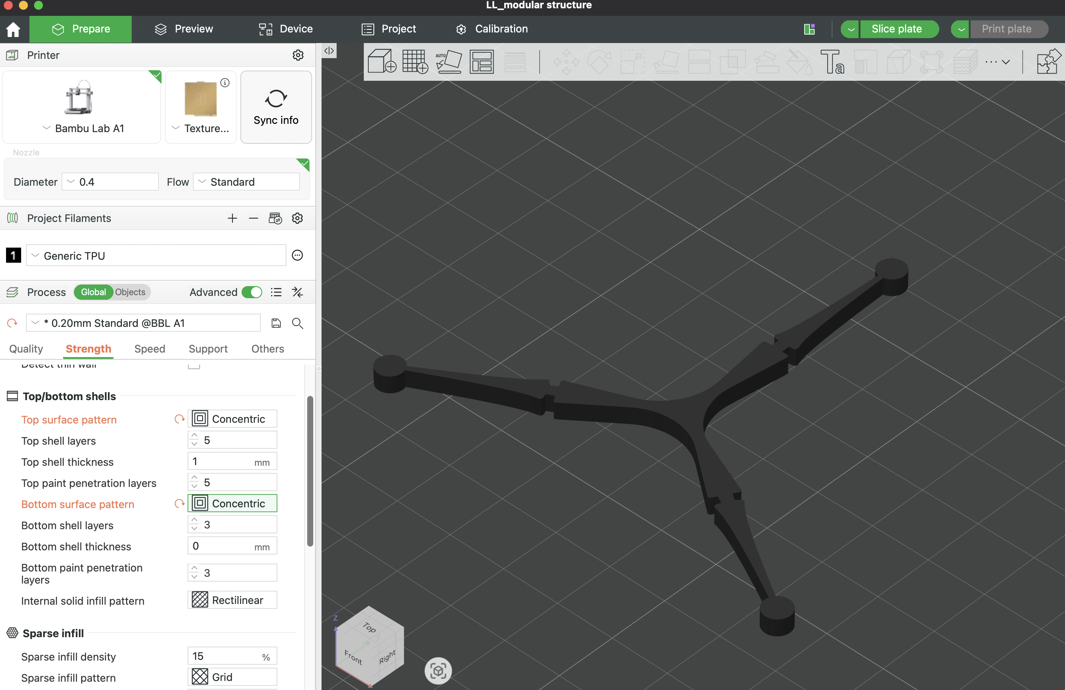Image resolution: width=1065 pixels, height=690 pixels.
Task: Click the compare presets icon
Action: [297, 292]
